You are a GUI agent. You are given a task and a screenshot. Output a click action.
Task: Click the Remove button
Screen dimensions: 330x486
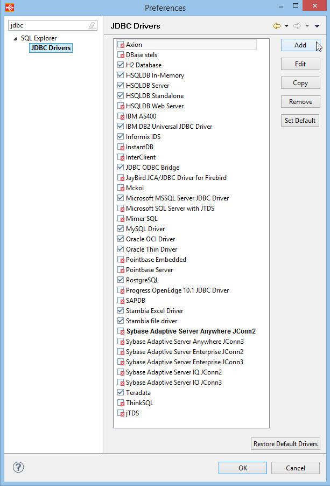(300, 102)
